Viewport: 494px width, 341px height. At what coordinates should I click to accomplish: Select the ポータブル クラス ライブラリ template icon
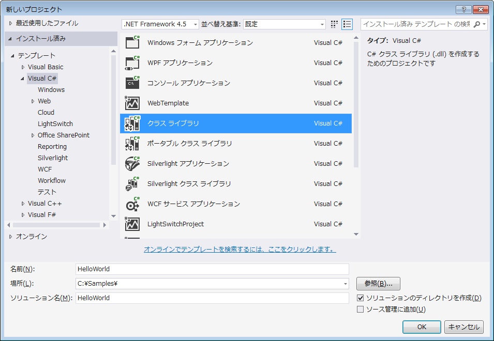click(x=132, y=143)
